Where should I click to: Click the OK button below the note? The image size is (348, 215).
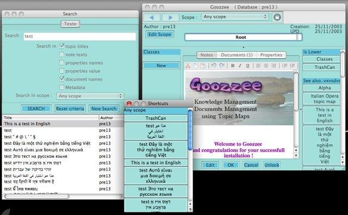pos(231,165)
